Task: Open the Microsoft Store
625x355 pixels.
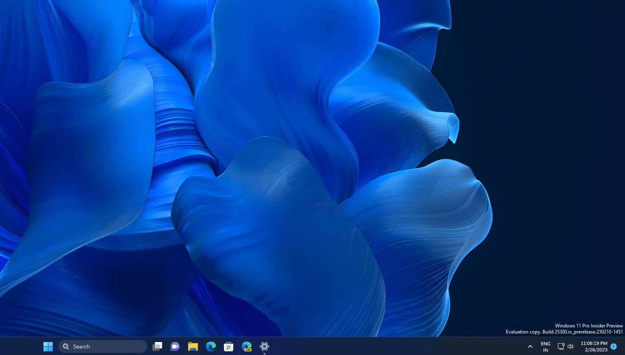Action: pos(228,346)
